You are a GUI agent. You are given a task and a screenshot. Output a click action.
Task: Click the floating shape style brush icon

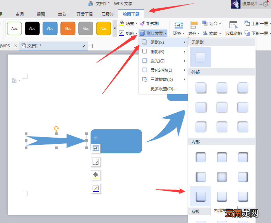tap(96, 162)
